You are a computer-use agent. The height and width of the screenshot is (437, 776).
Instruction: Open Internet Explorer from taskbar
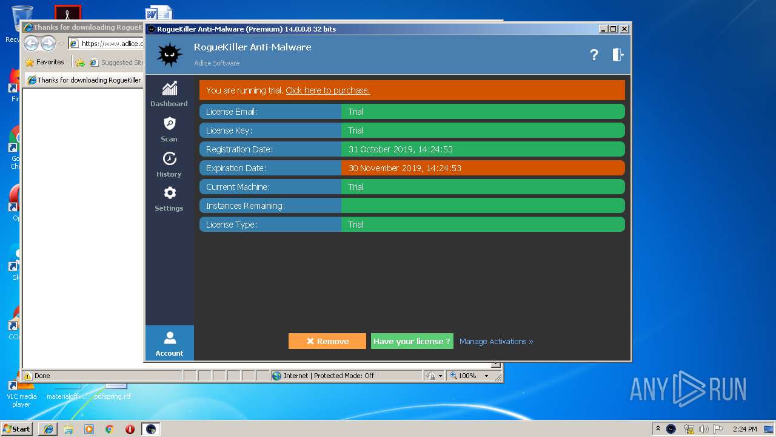[48, 429]
